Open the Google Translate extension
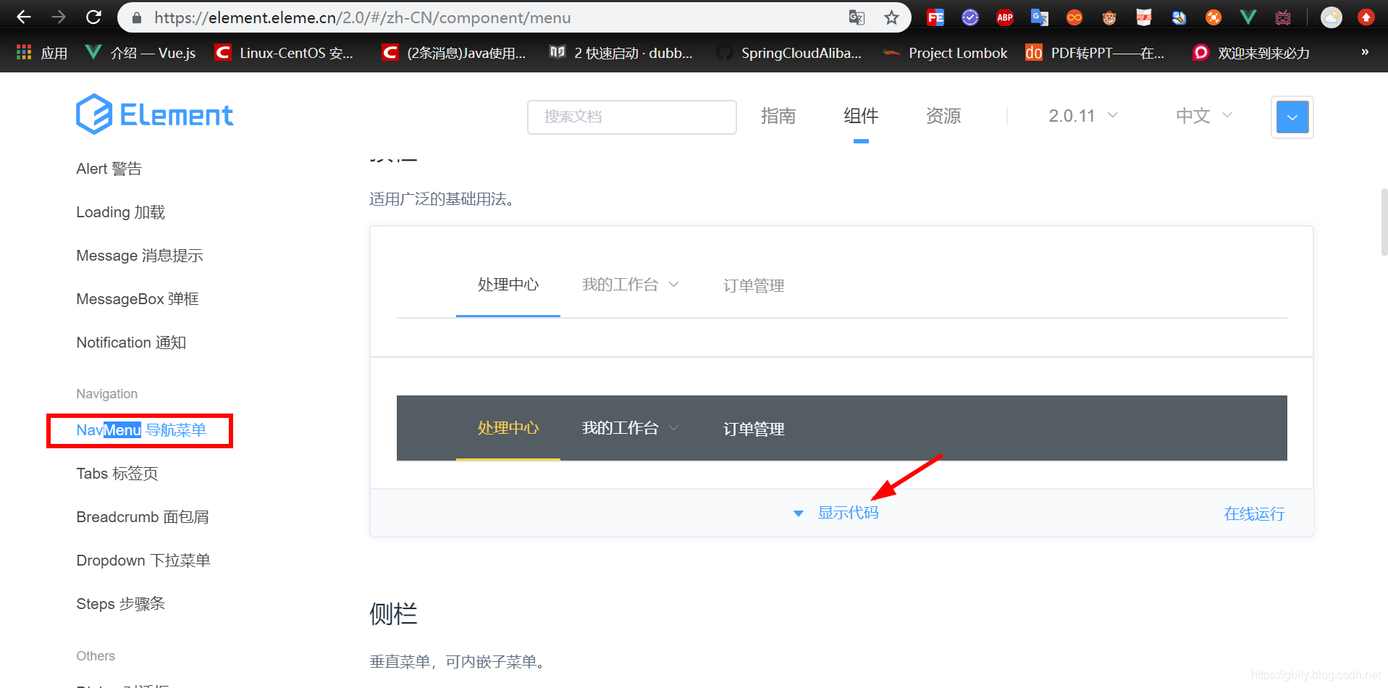The image size is (1388, 688). 1039,17
